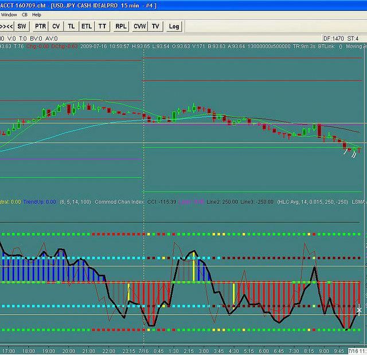Click the >>< compress toolbar button
367x355 pixels.
6,26
